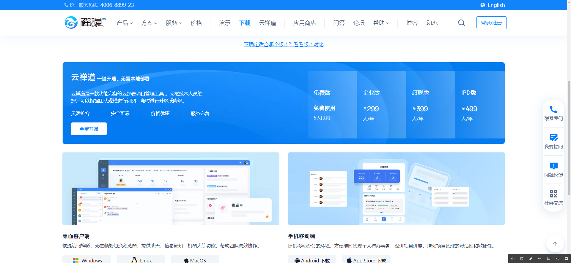This screenshot has width=571, height=263.
Task: Click the MacOS apple download icon
Action: click(x=186, y=260)
